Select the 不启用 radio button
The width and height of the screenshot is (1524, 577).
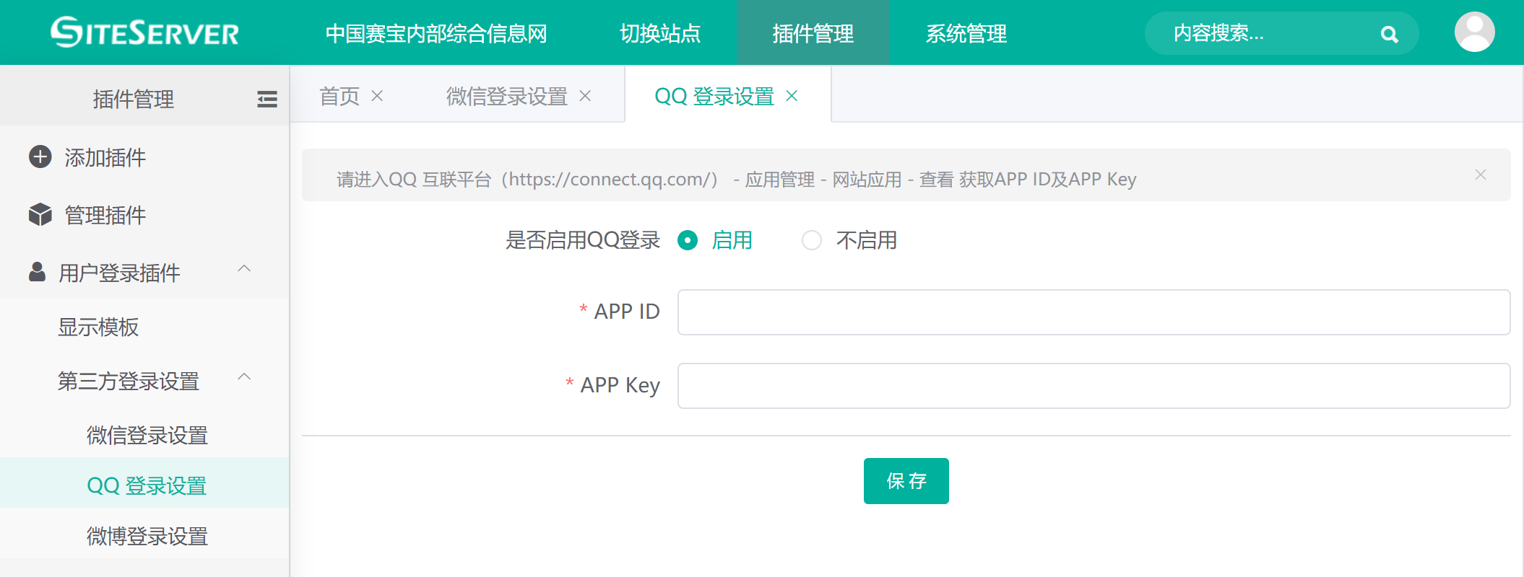pos(812,240)
